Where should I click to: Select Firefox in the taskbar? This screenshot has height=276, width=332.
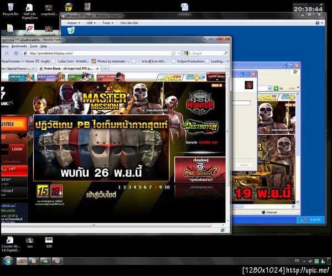(22, 261)
